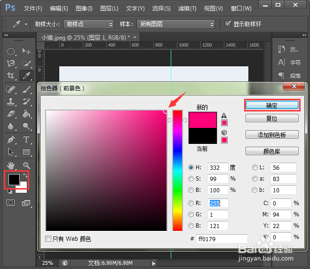Open the Character panel
The image size is (310, 269).
click(x=289, y=63)
